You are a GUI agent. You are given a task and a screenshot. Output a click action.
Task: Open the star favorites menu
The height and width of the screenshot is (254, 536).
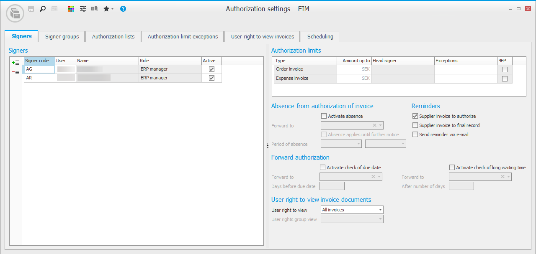coord(108,9)
